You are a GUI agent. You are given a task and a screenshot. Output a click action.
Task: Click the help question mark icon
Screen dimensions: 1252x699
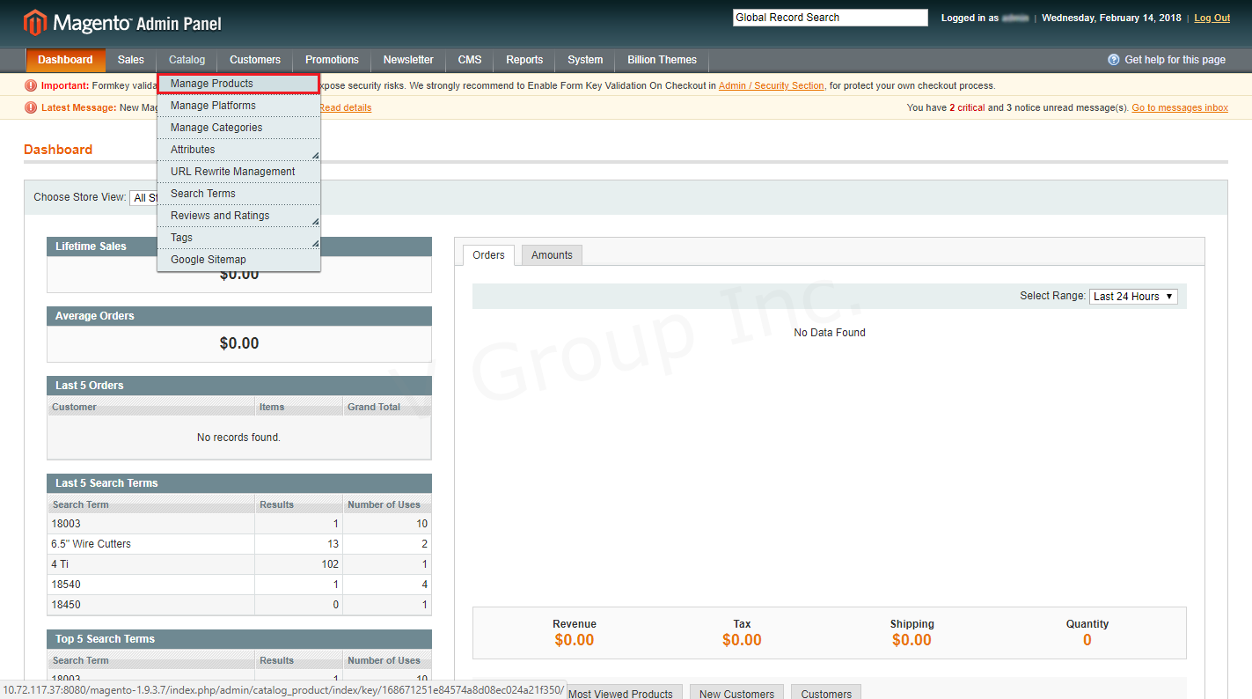(1113, 60)
